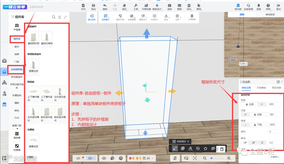Open the 内空设计 floating button above object toolbar
This screenshot has height=164, width=284.
[181, 141]
